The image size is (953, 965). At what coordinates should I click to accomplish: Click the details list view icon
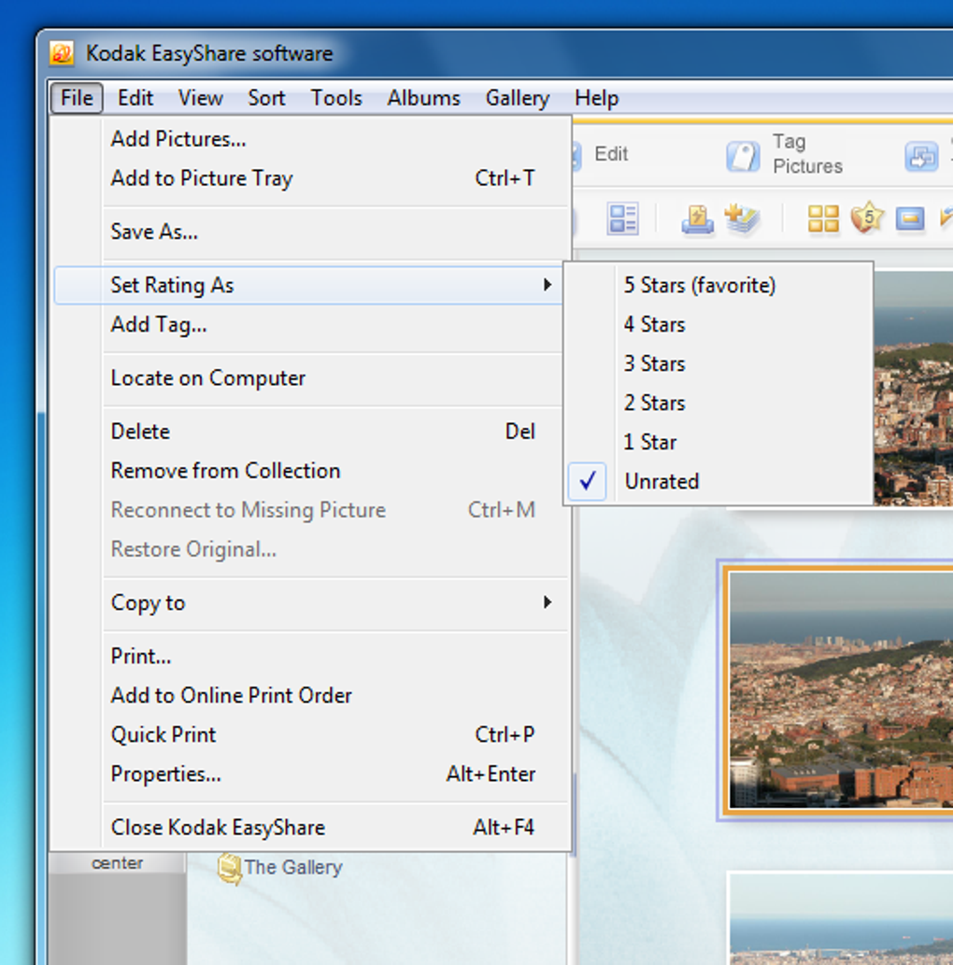[622, 219]
